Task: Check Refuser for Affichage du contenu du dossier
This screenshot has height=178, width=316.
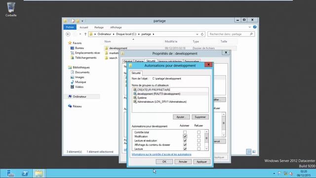Action: point(198,145)
